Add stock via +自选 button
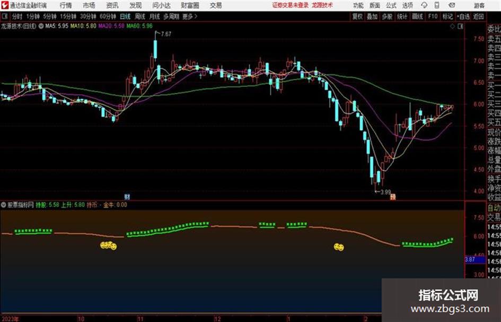The width and height of the screenshot is (501, 322). click(463, 16)
